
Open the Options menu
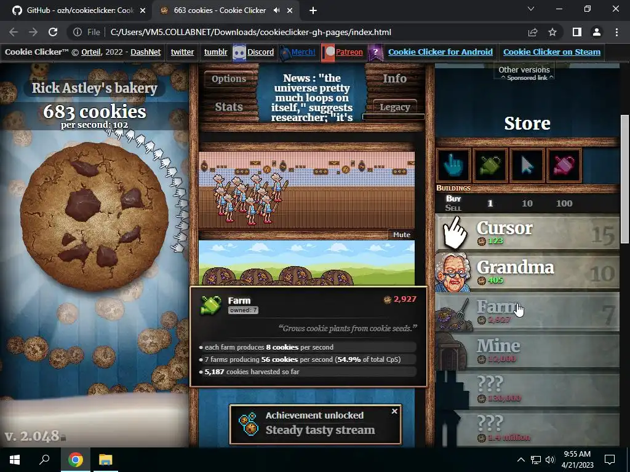click(229, 79)
